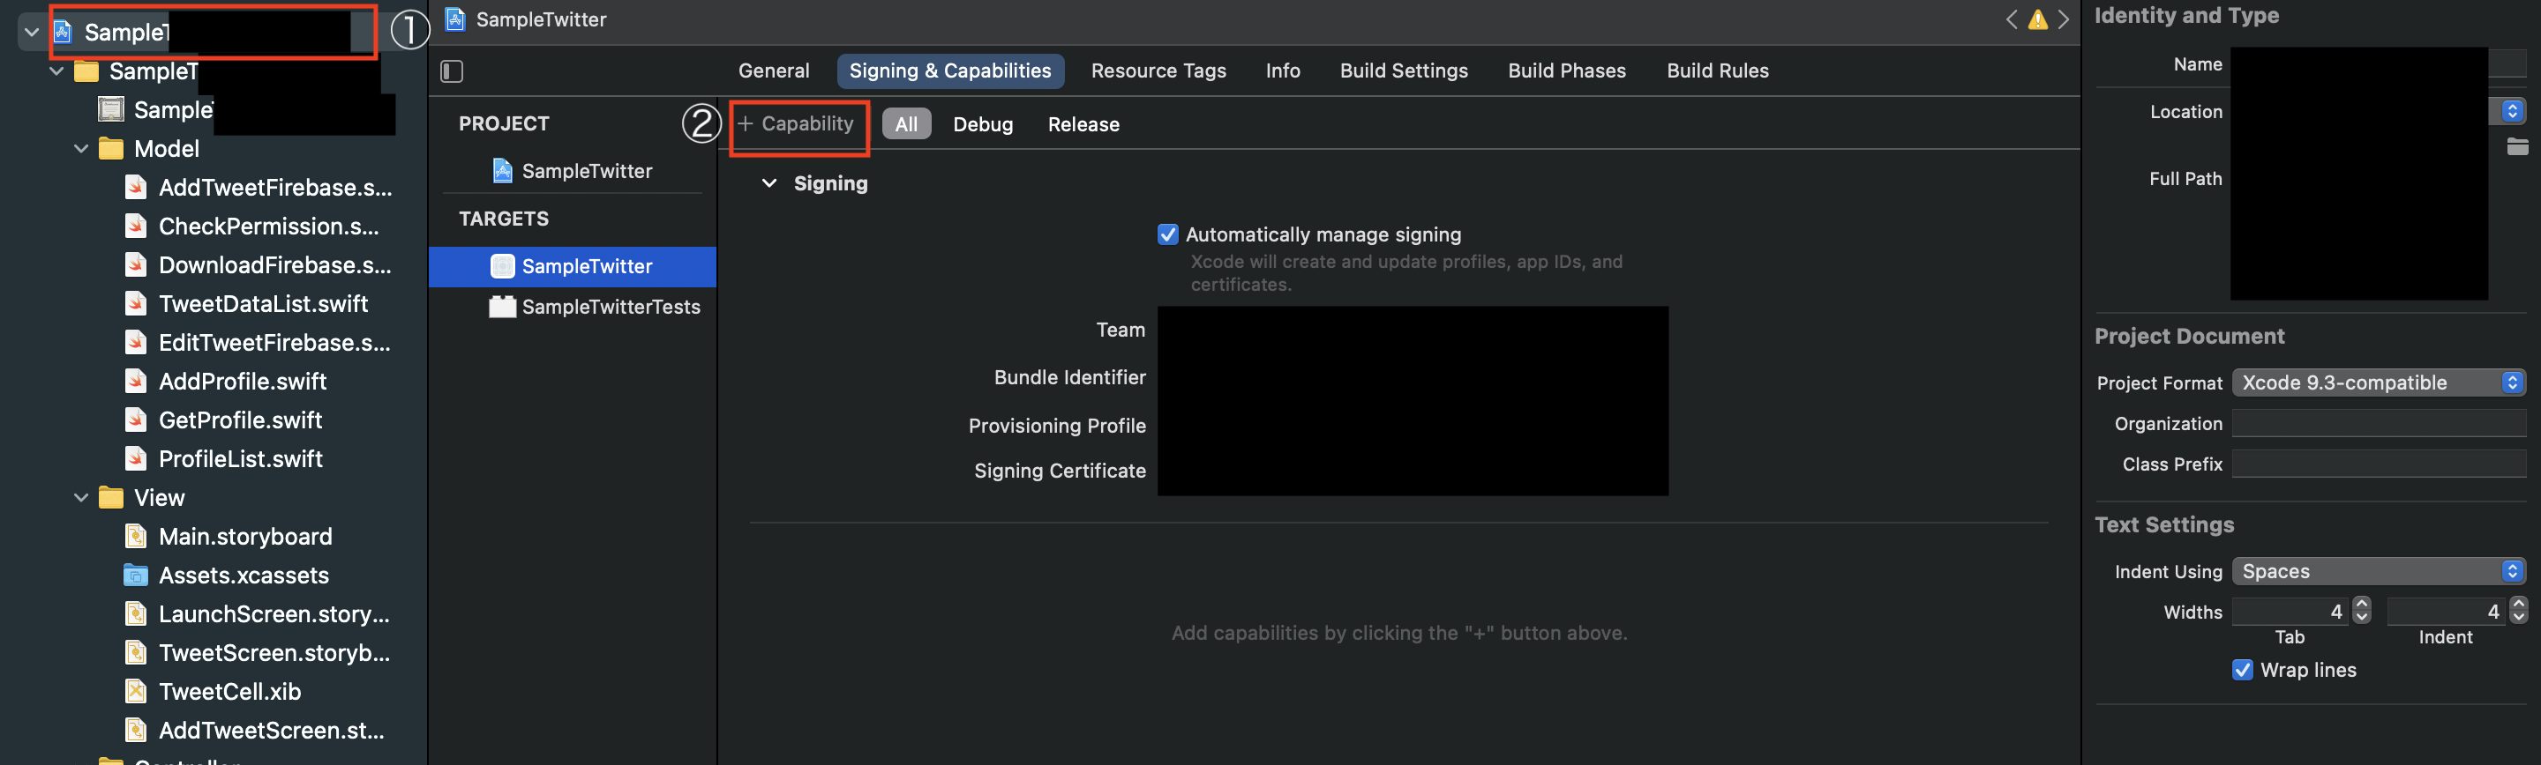Switch to the Build Settings tab
Image resolution: width=2541 pixels, height=765 pixels.
tap(1403, 71)
